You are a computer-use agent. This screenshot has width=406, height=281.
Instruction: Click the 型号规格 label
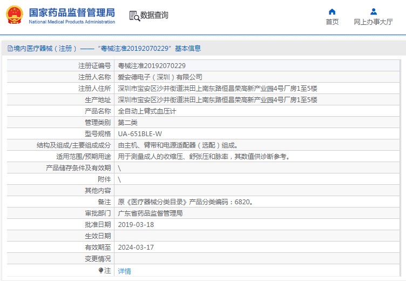[x=98, y=134]
